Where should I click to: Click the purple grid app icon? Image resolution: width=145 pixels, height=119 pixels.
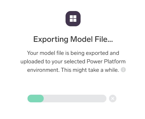pos(73,19)
